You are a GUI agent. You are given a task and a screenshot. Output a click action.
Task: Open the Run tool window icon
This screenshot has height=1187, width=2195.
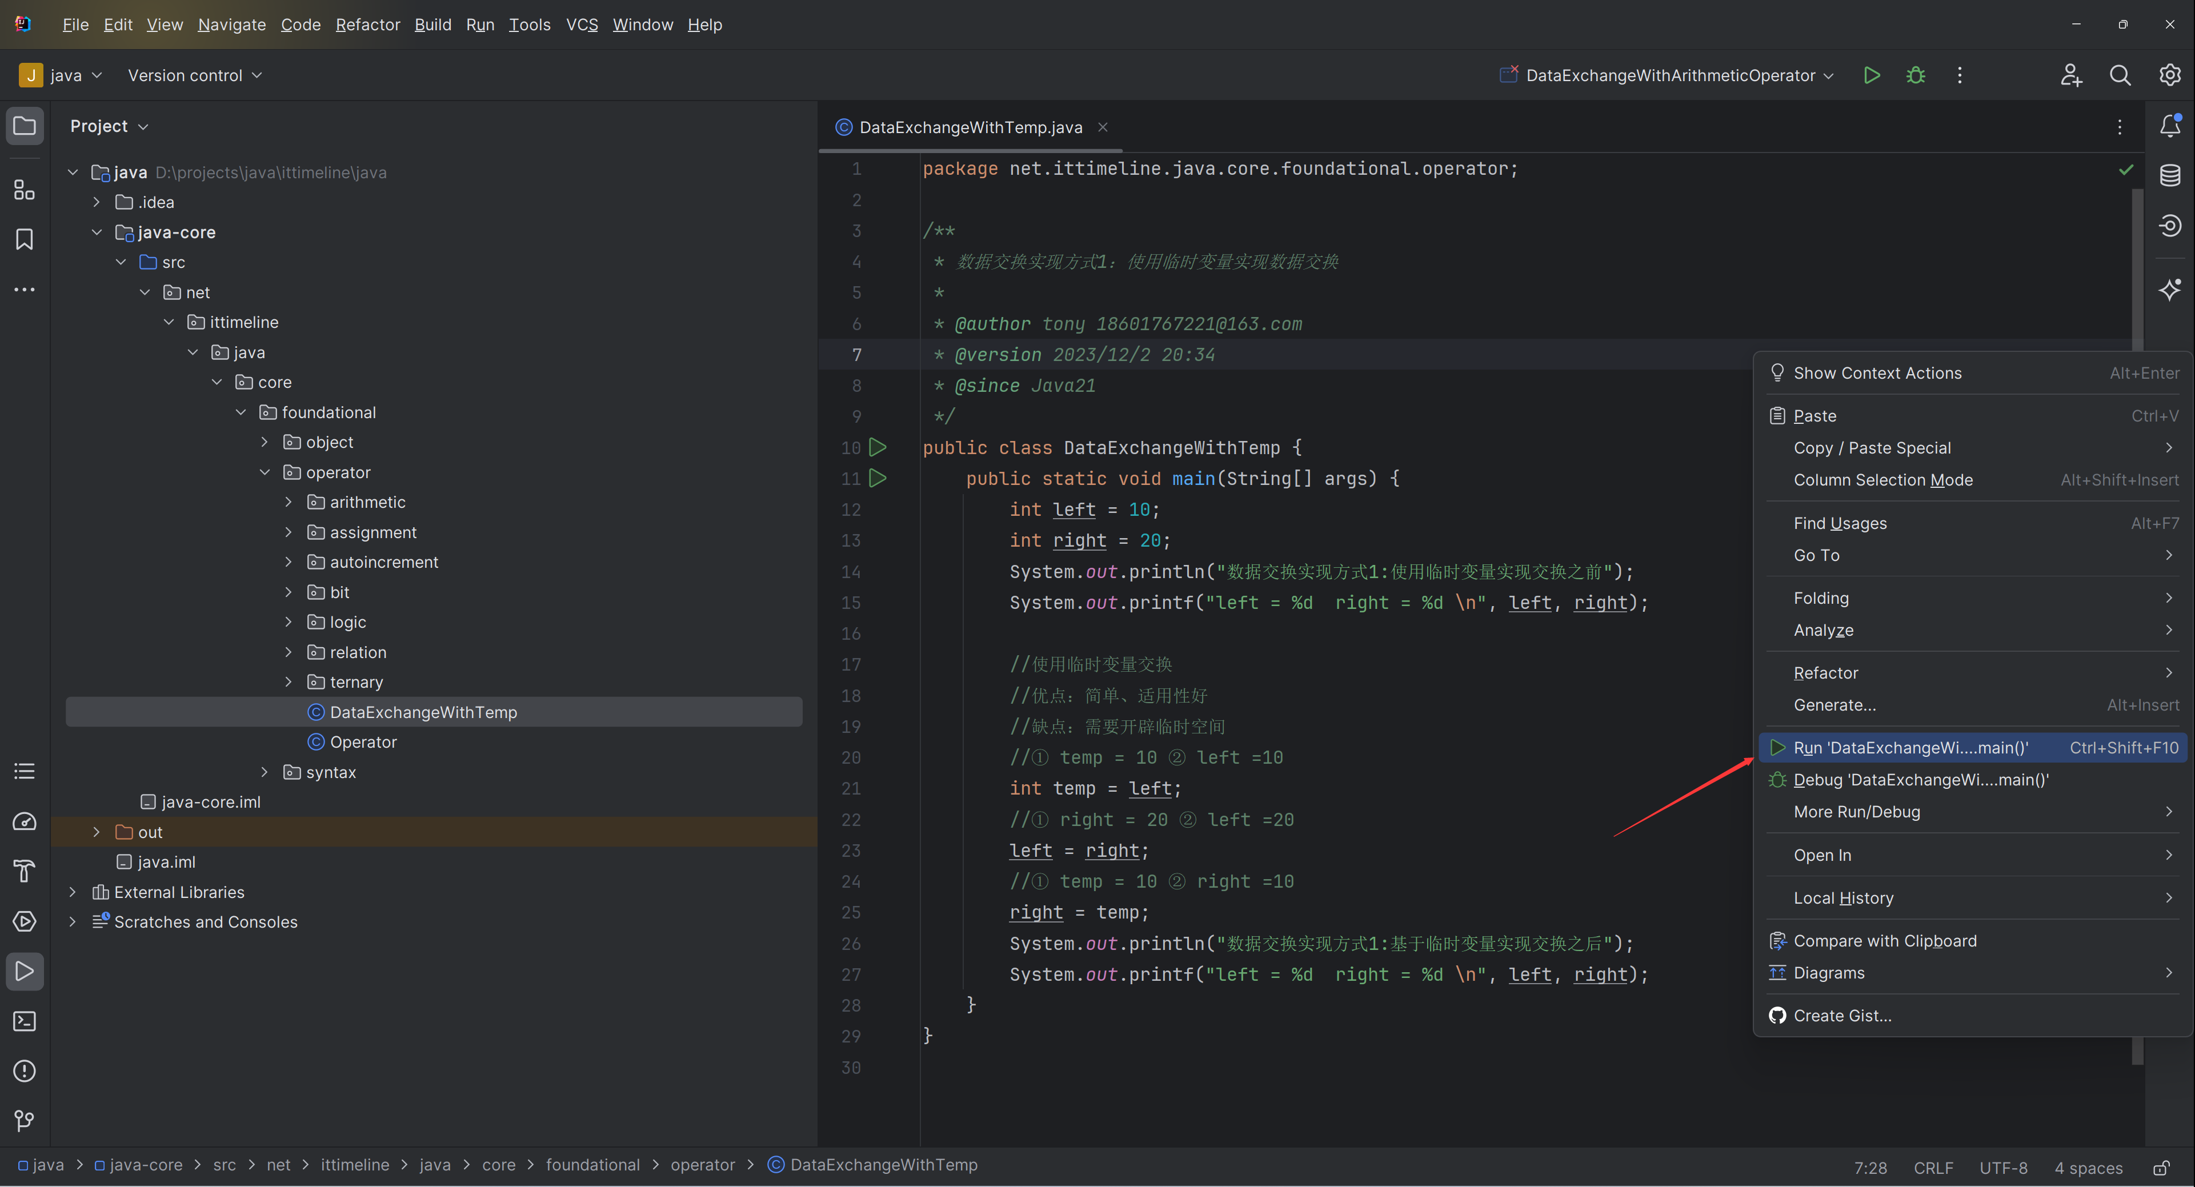pyautogui.click(x=25, y=972)
